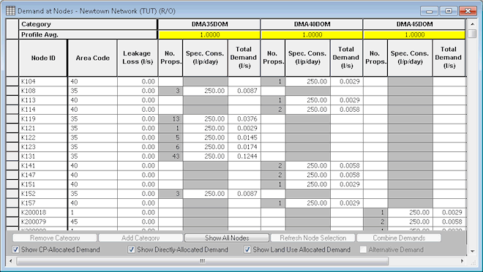Select node K113 cell
483x272 pixels.
43,100
